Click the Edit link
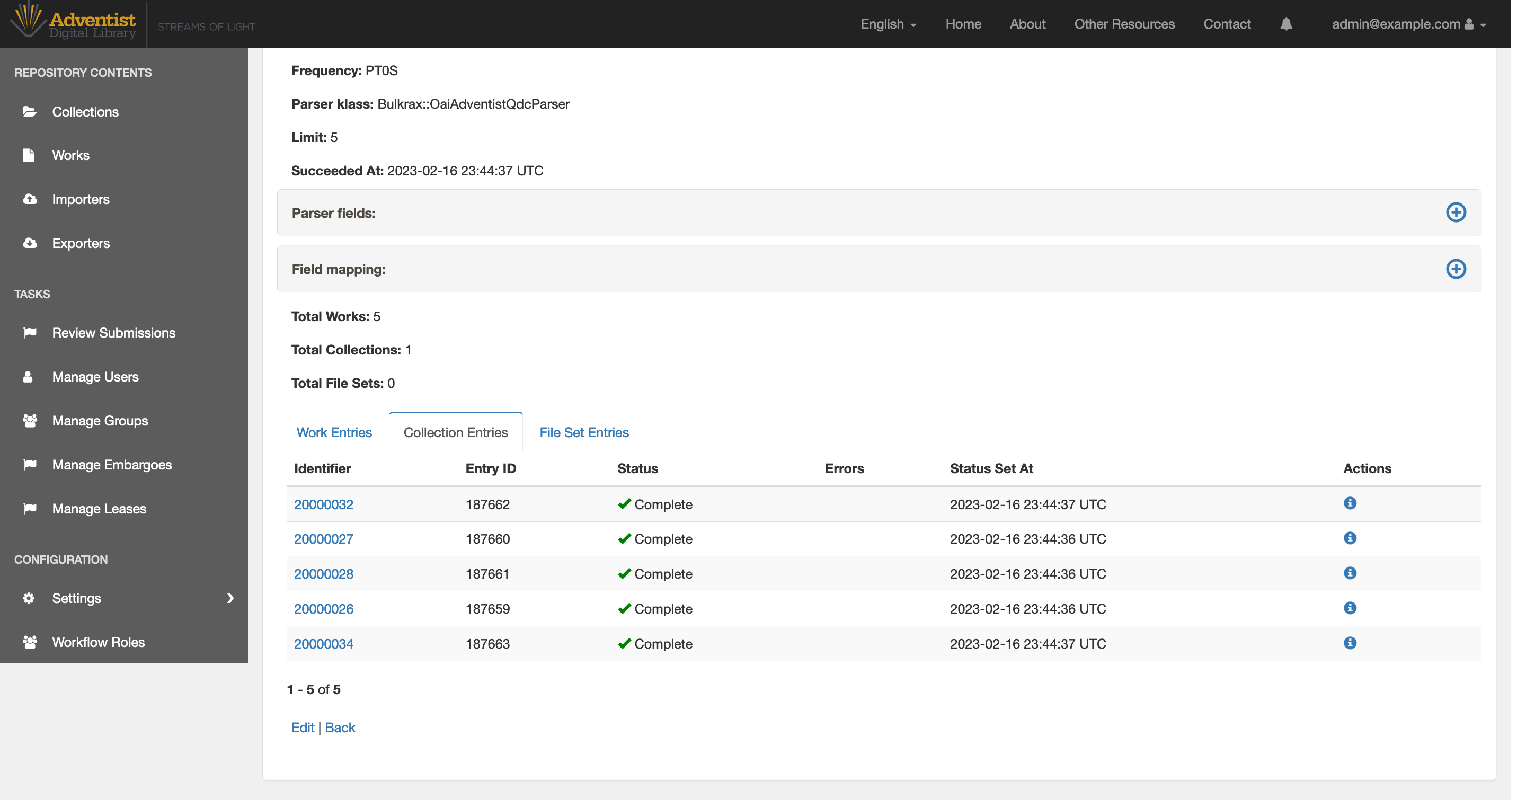Image resolution: width=1526 pixels, height=807 pixels. pyautogui.click(x=302, y=728)
